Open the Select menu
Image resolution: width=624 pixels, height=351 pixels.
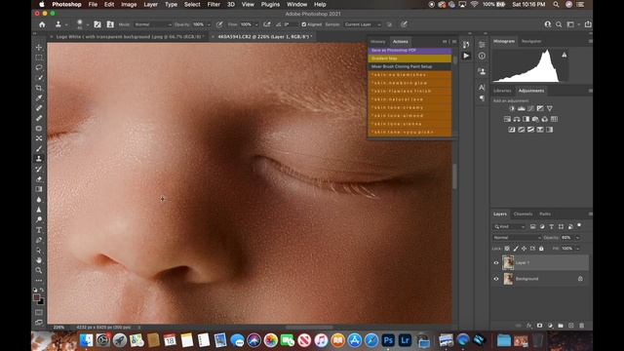tap(192, 4)
